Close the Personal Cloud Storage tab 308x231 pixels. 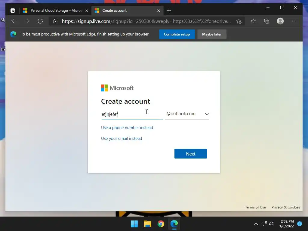click(87, 11)
